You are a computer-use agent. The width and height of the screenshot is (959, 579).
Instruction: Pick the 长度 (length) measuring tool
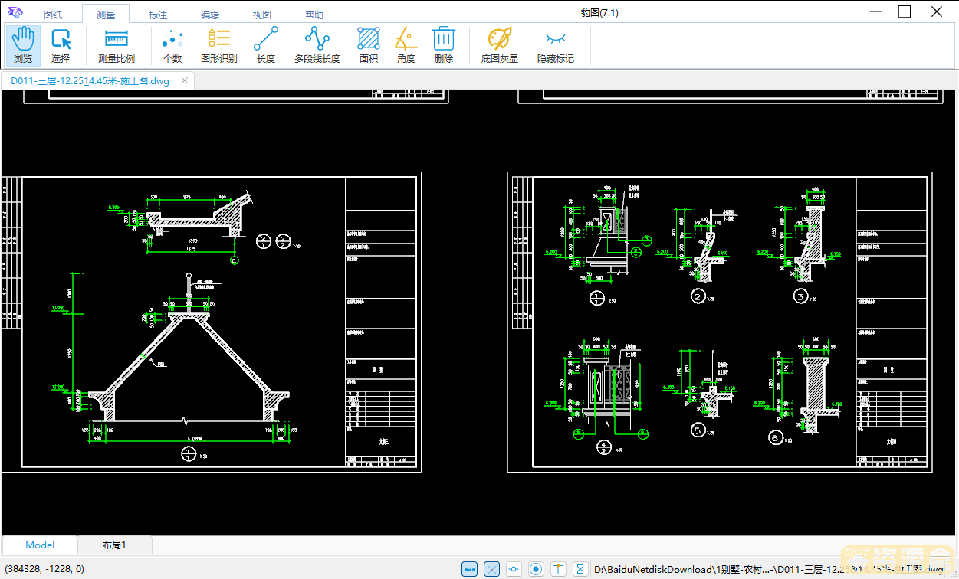pyautogui.click(x=266, y=45)
